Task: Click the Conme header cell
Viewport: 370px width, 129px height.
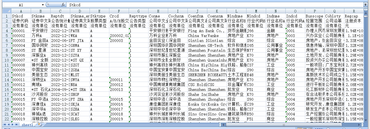Action: (x=158, y=16)
